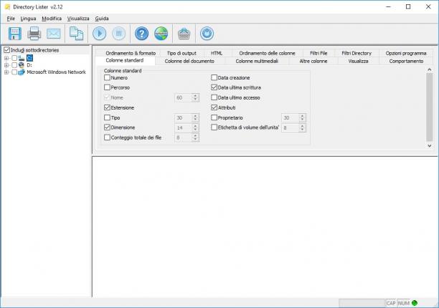Switch to Ordinamento delle colonne tab
The width and height of the screenshot is (439, 308).
pos(267,53)
